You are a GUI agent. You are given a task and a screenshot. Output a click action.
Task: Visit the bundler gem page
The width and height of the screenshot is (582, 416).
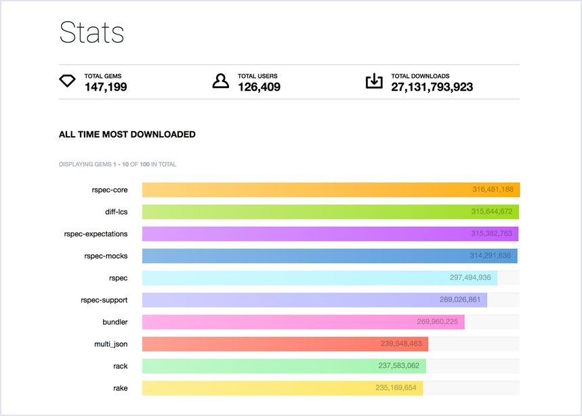point(115,322)
